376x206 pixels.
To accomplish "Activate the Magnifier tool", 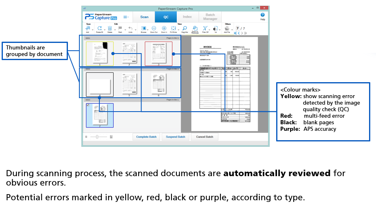I will pyautogui.click(x=184, y=29).
